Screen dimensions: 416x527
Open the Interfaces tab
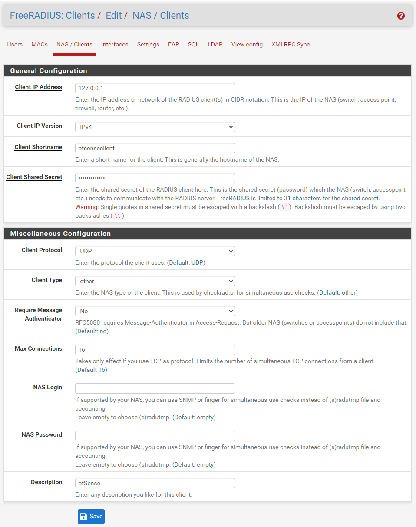point(115,44)
